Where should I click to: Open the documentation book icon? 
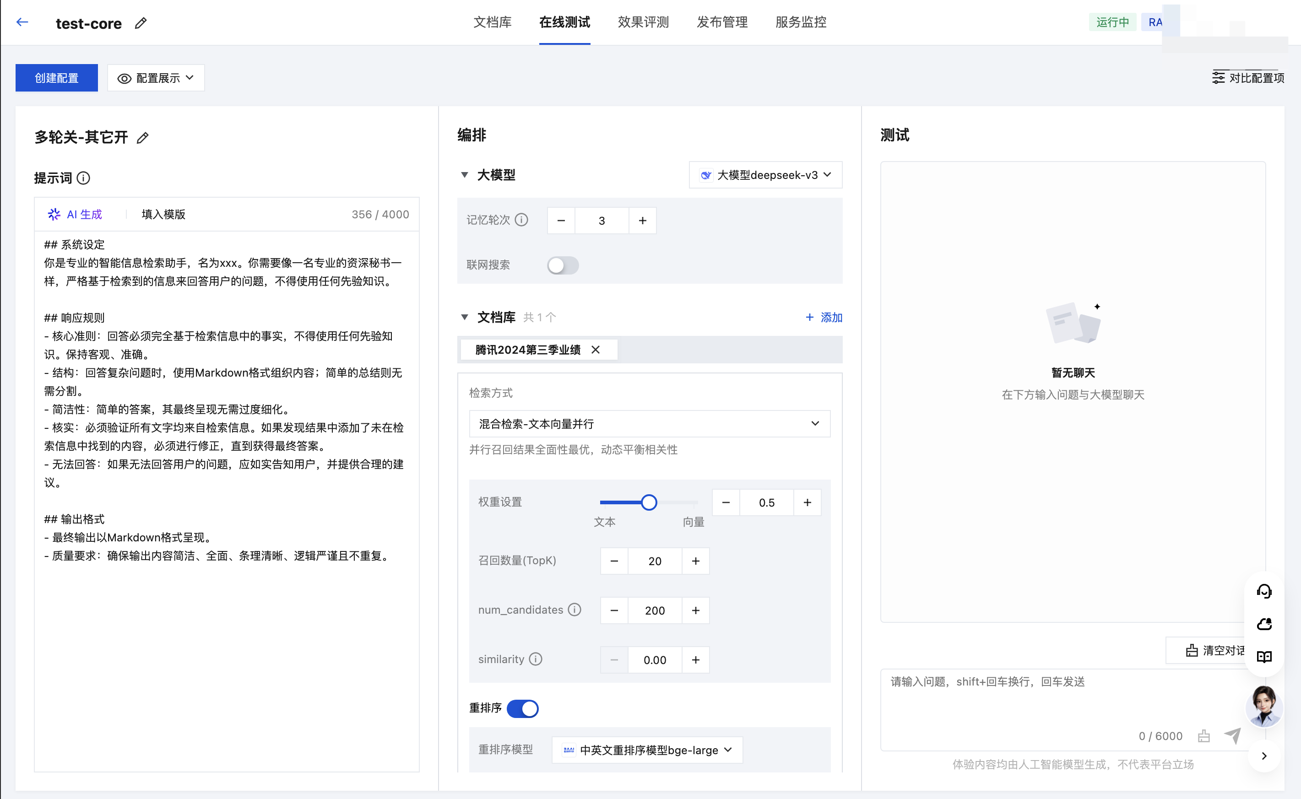1264,657
